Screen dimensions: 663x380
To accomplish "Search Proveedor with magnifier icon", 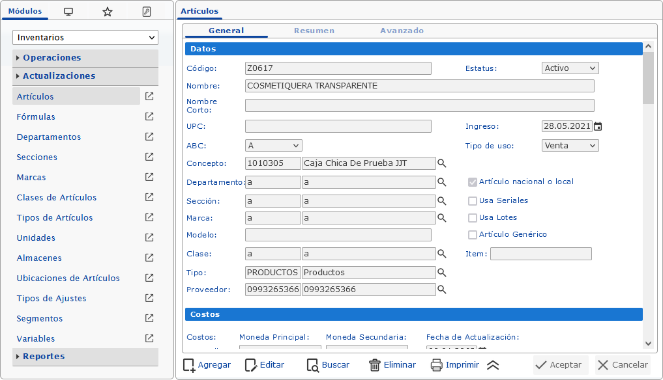I will pos(442,290).
